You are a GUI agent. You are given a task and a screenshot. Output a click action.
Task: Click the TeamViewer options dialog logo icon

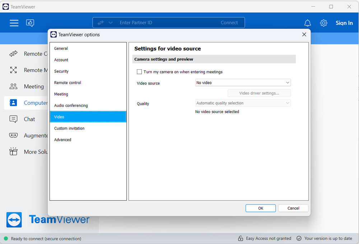point(53,34)
